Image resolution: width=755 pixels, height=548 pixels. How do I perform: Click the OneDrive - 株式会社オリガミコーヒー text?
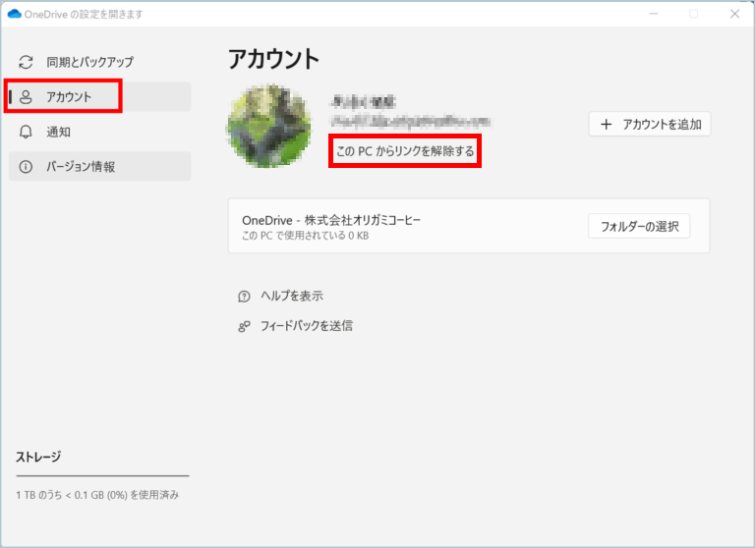[331, 220]
